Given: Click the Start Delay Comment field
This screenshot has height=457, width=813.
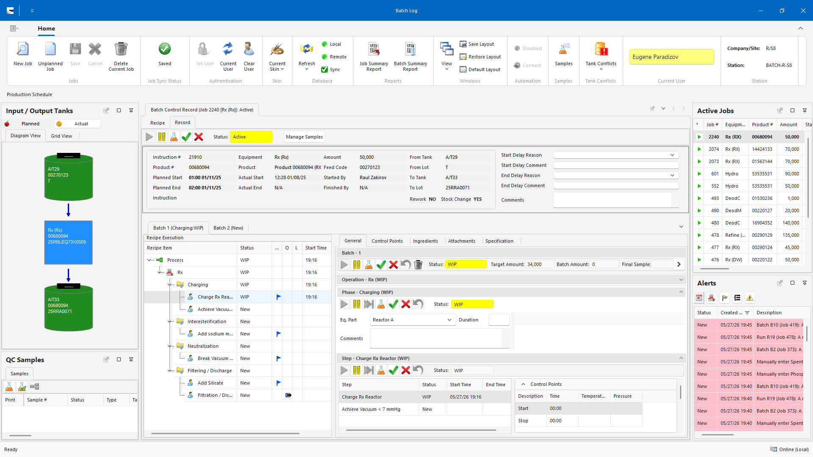Looking at the screenshot, I should (616, 165).
